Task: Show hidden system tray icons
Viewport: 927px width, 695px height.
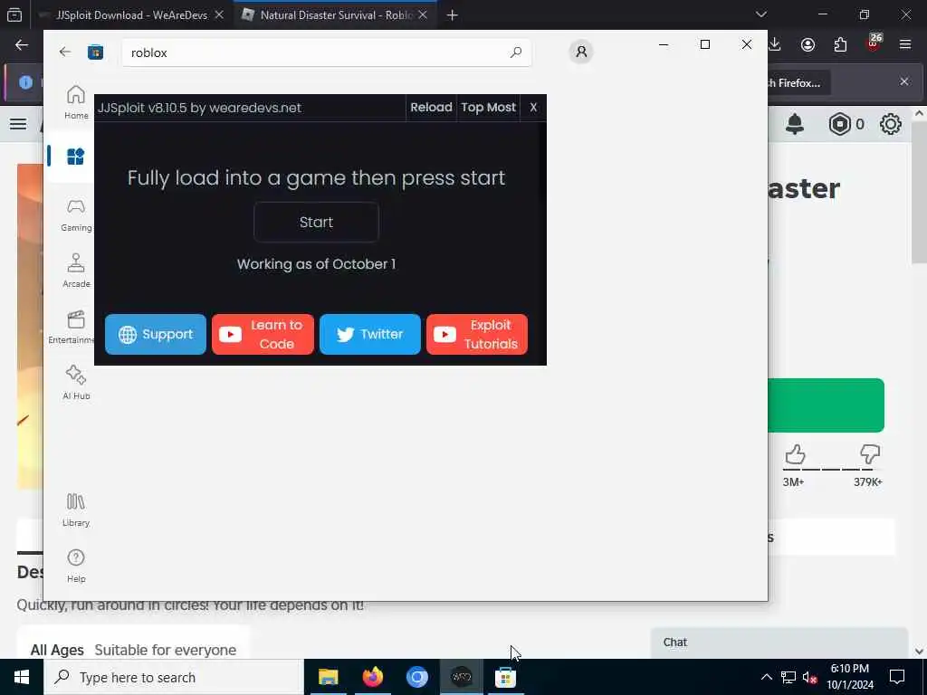Action: point(766,677)
